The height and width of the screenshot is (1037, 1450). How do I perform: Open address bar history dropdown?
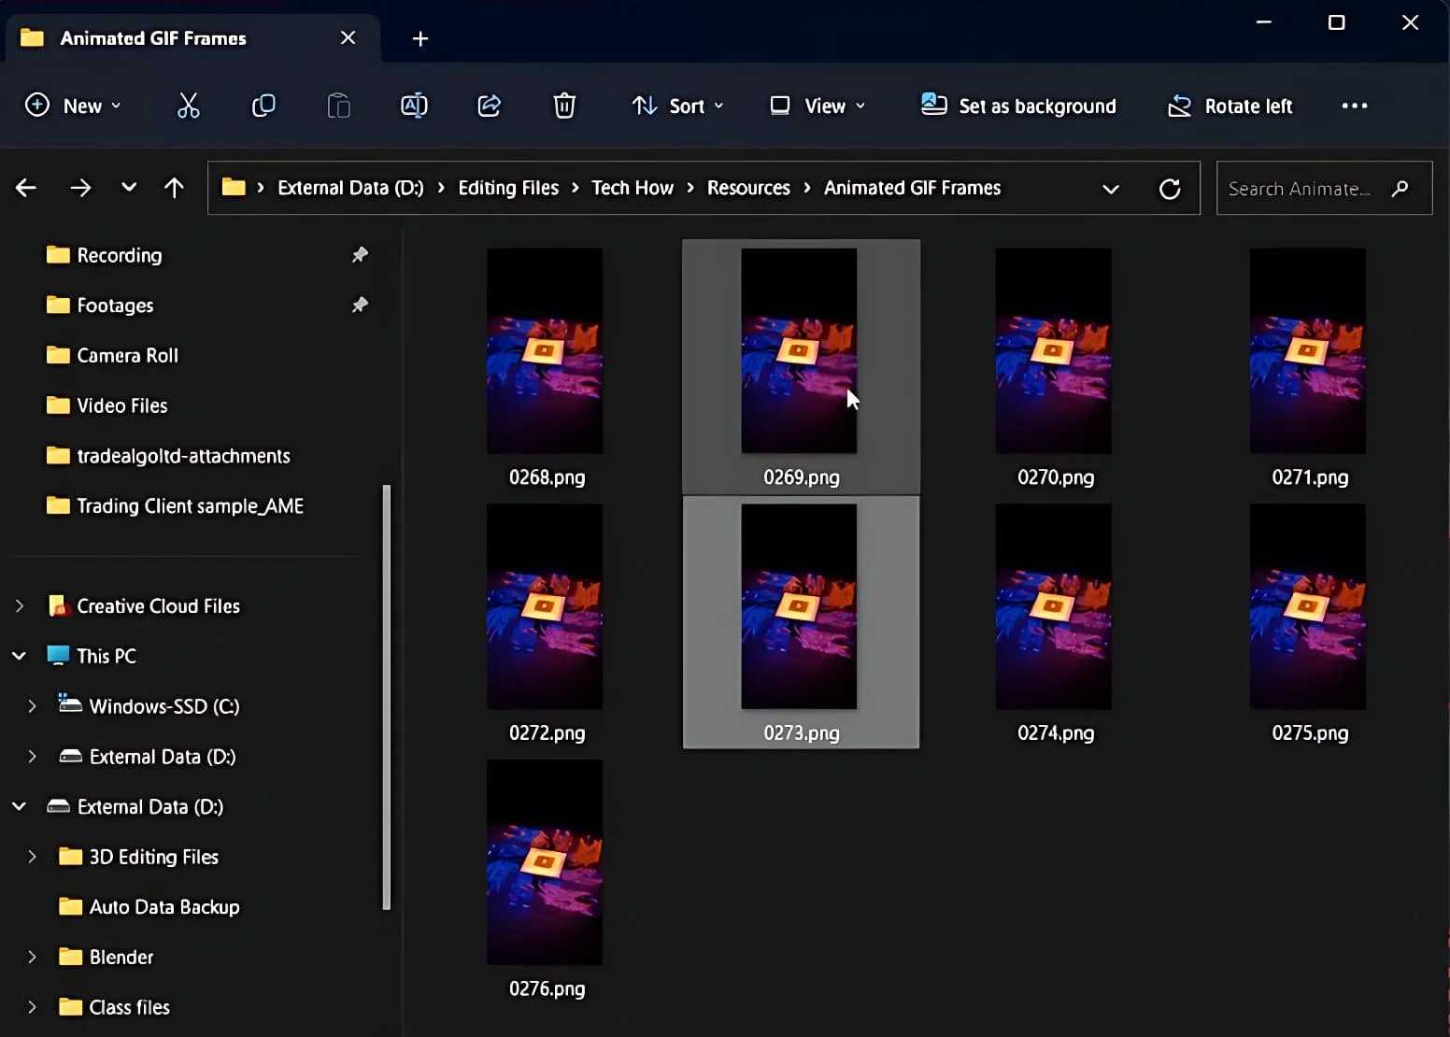(1111, 189)
